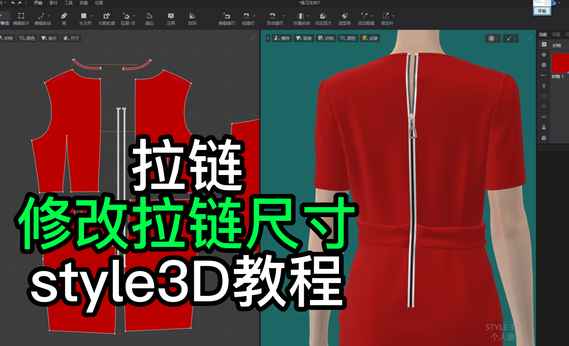Select the 编辑曲线 (edit curve) tool
This screenshot has height=346, width=569.
pyautogui.click(x=42, y=19)
